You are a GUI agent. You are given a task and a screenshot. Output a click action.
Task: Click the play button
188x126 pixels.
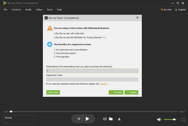(87, 119)
